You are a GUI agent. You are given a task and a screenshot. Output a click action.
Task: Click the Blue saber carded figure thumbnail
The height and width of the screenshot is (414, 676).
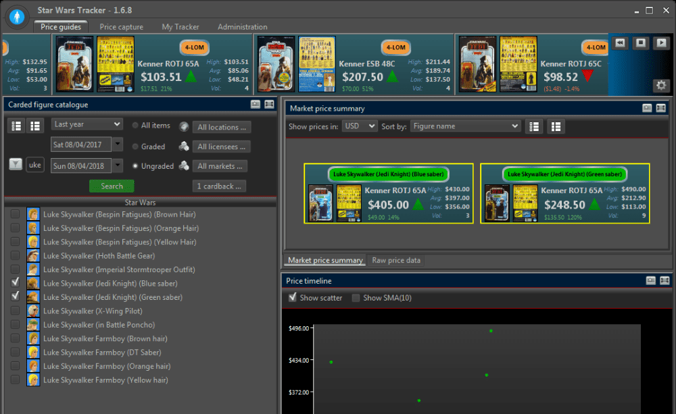click(x=320, y=203)
